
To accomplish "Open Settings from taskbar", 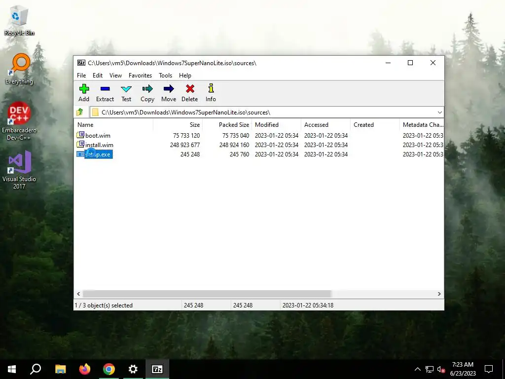I will (133, 369).
